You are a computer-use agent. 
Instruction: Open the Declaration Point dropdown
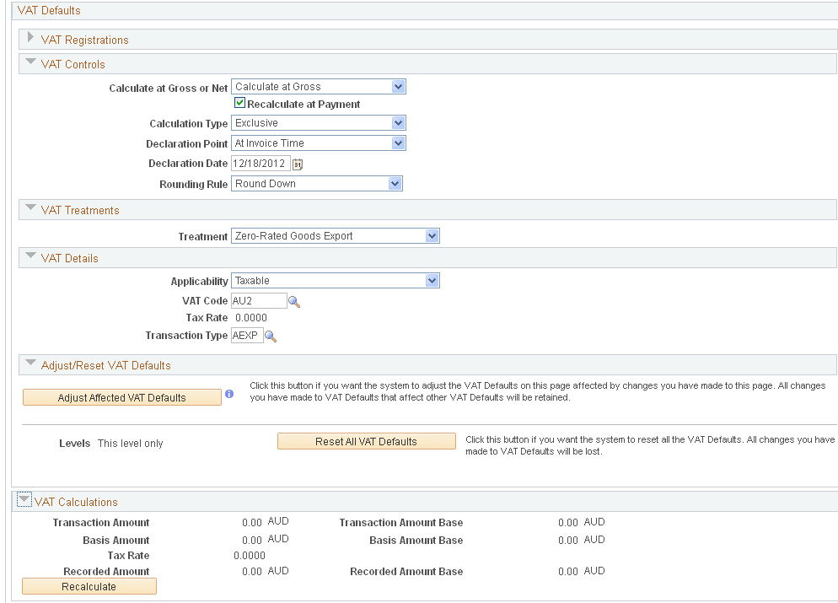pyautogui.click(x=398, y=143)
